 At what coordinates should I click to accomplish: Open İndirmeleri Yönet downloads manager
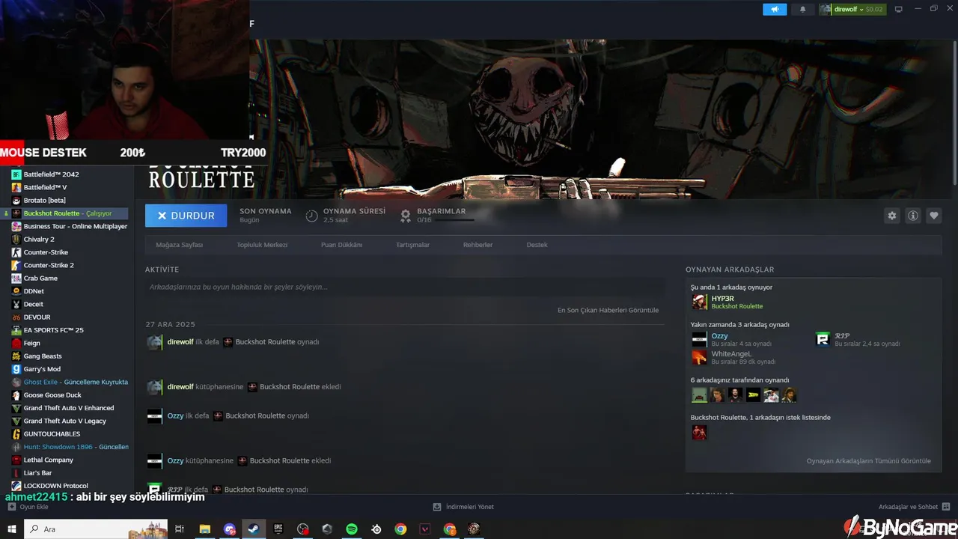(x=464, y=507)
